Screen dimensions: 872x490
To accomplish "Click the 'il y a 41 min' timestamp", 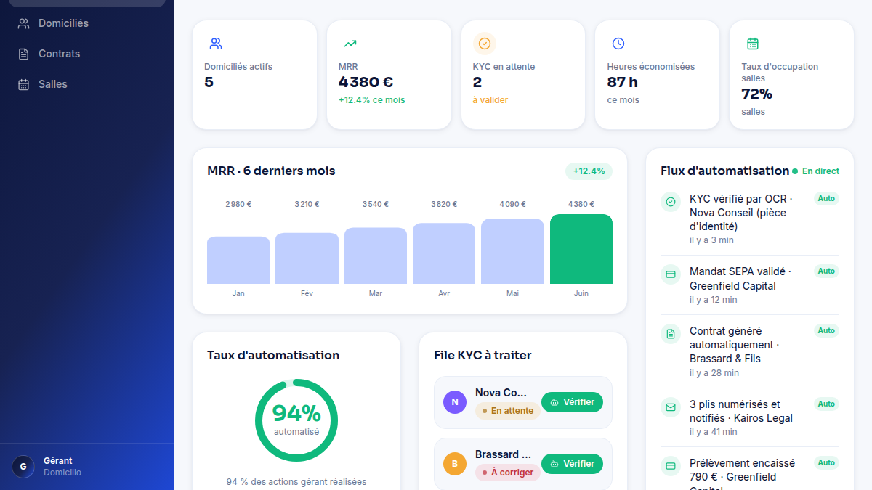I will [714, 432].
